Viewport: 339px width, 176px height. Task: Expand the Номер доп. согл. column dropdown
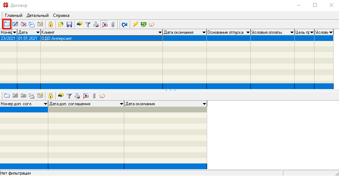point(45,104)
